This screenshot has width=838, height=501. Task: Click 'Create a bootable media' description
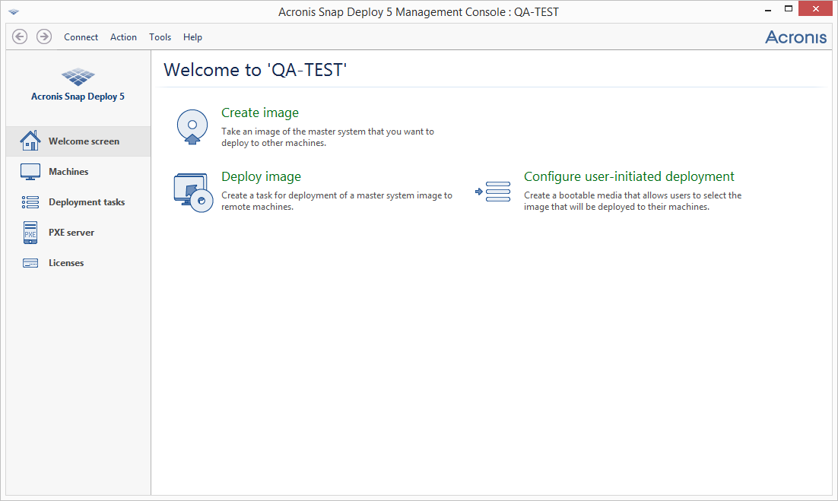633,201
